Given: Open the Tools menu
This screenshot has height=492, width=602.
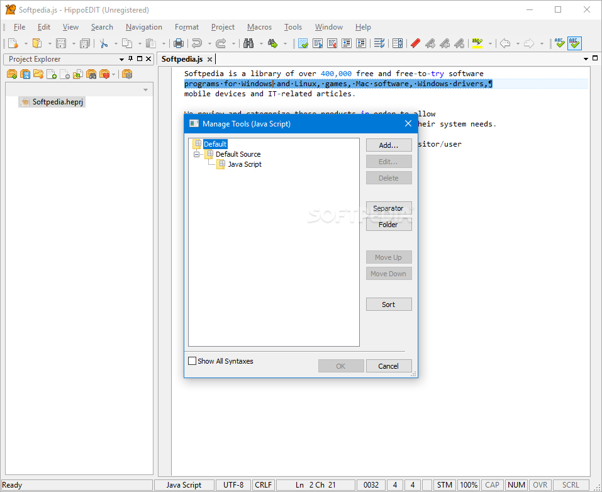Looking at the screenshot, I should (x=293, y=27).
